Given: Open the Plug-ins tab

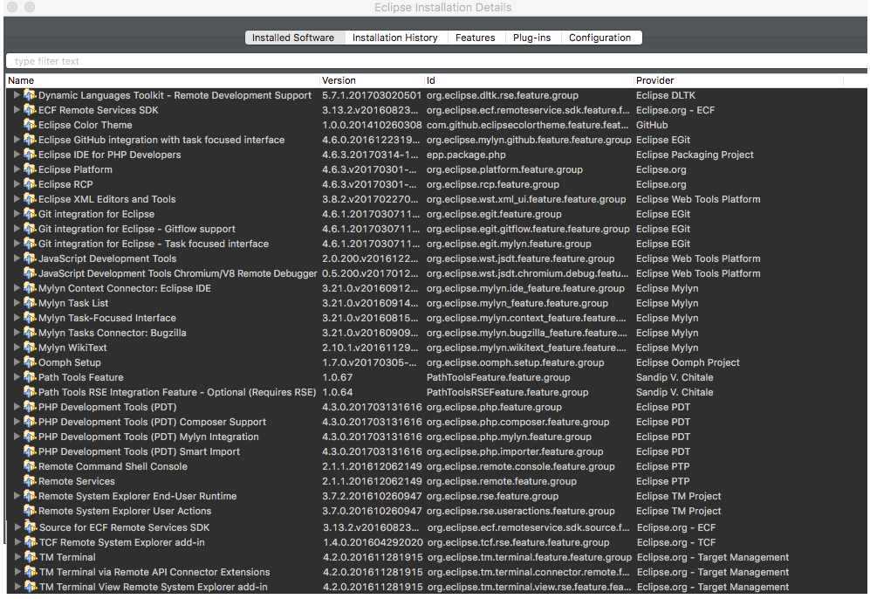Looking at the screenshot, I should click(x=531, y=38).
